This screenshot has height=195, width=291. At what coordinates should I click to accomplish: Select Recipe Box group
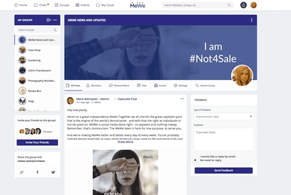37,91
